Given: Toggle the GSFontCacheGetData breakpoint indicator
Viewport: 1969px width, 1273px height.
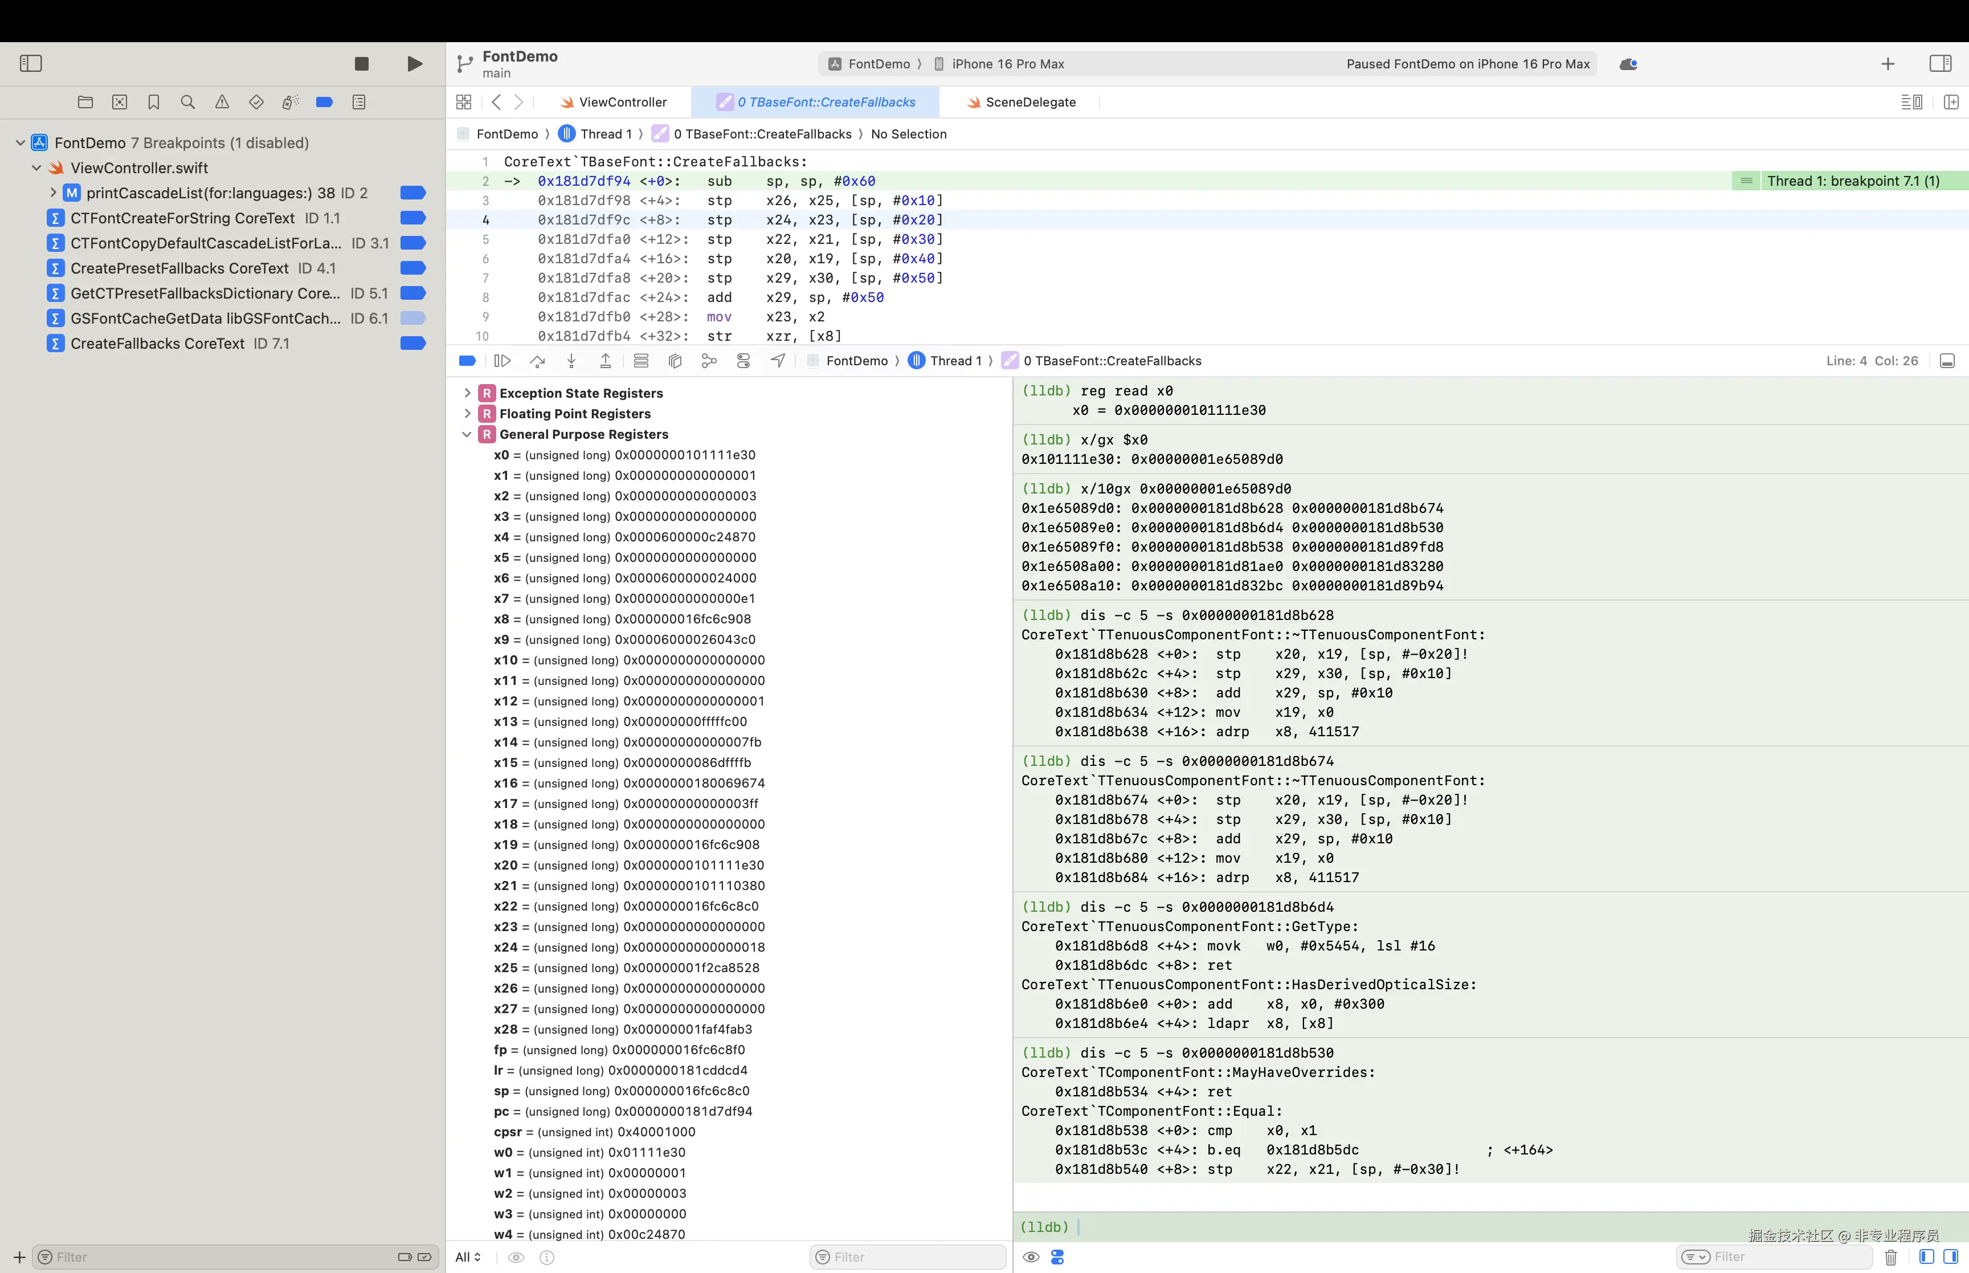Looking at the screenshot, I should point(412,318).
